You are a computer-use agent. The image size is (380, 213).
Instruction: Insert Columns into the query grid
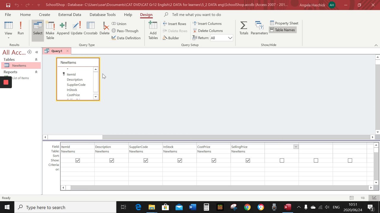(207, 24)
